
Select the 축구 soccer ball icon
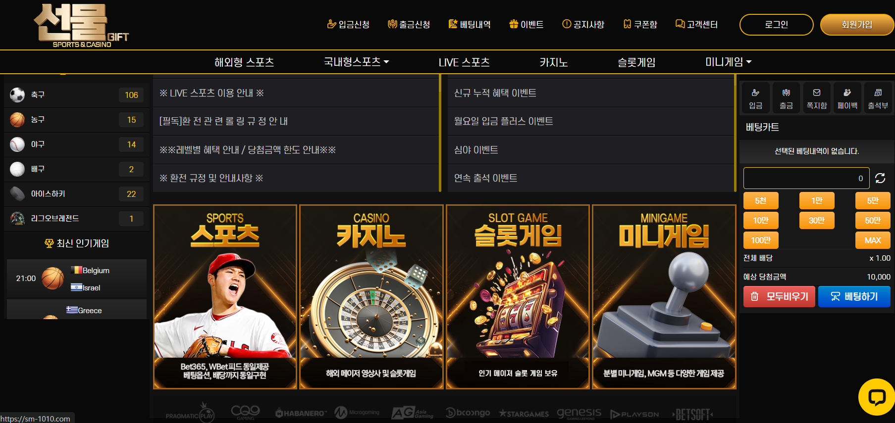pos(17,94)
